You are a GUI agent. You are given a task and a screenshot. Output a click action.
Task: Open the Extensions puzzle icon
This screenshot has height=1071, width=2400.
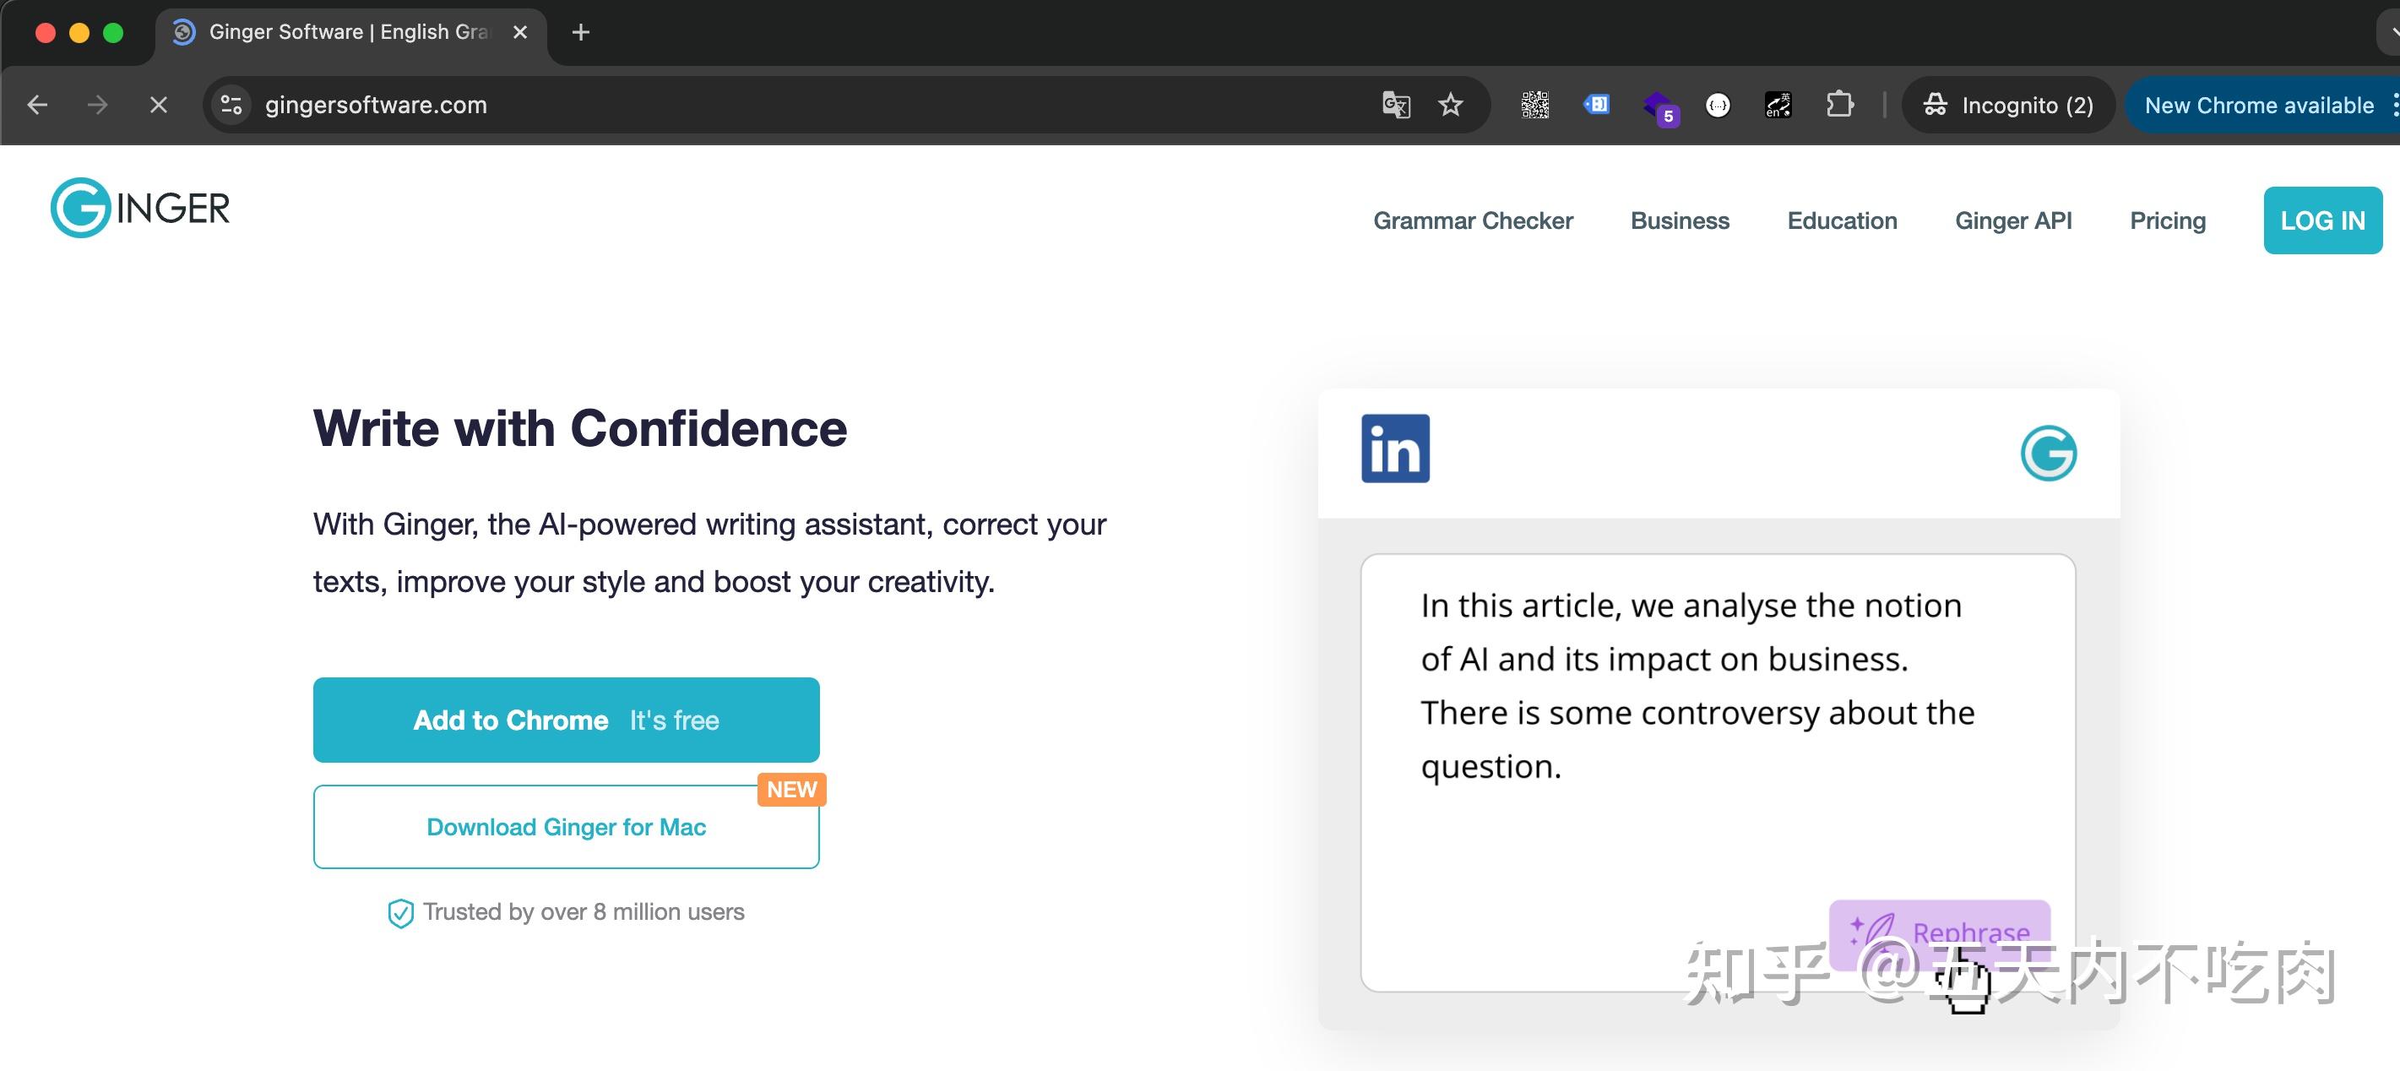click(1839, 105)
